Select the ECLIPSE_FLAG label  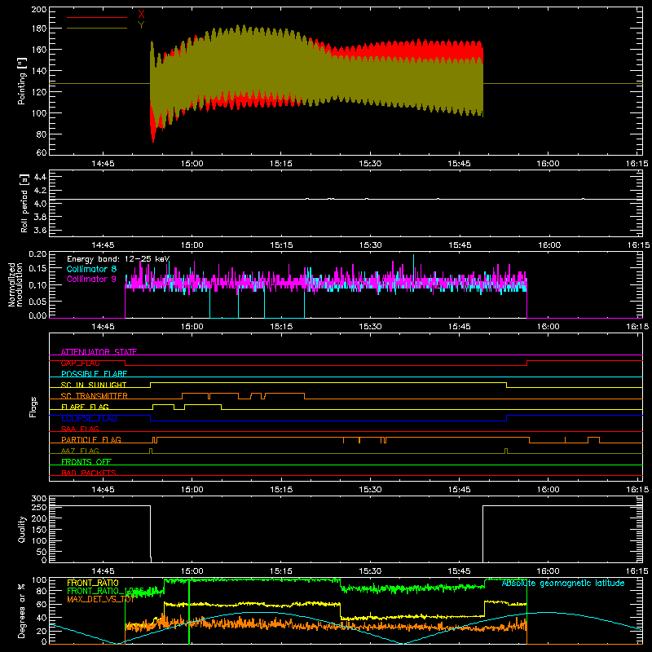[89, 418]
